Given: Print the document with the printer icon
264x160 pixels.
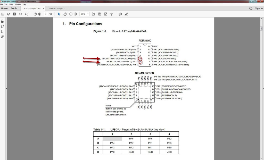Looking at the screenshot, I should coord(14,14).
